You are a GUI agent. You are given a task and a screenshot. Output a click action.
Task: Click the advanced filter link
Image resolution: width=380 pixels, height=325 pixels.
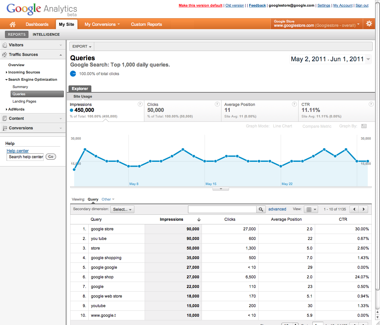pos(277,209)
